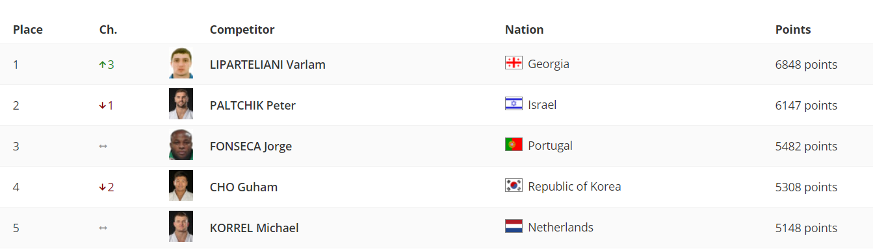This screenshot has height=249, width=873.
Task: Open Peter Paltchik's profile photo
Action: pos(181,104)
